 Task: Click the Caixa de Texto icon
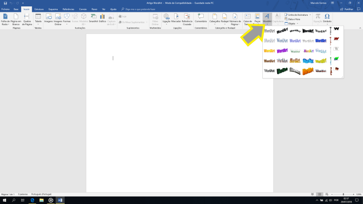click(x=247, y=19)
